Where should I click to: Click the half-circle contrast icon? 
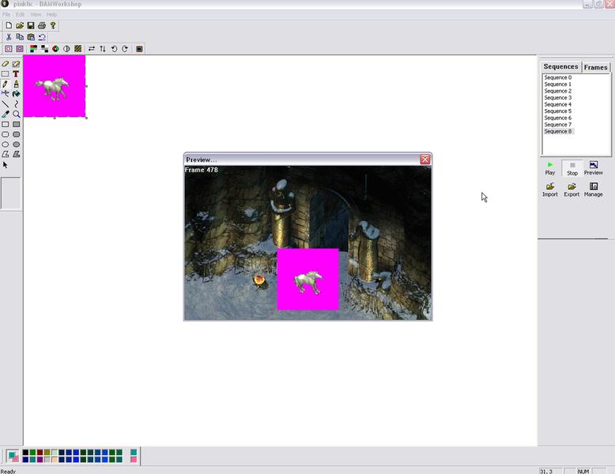66,49
